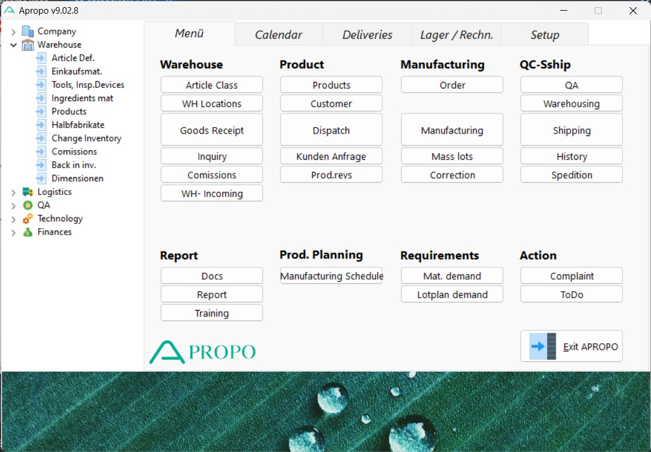This screenshot has height=452, width=651.
Task: Click the Company building icon in tree
Action: coord(28,31)
